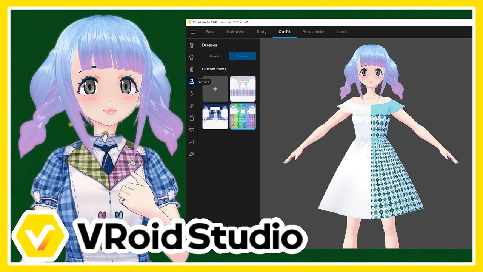
Task: Select the rainbow patterned custom dress thumbnail
Action: pyautogui.click(x=243, y=116)
